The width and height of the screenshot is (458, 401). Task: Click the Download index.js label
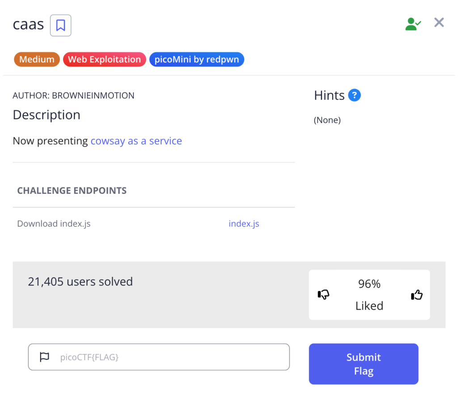point(54,224)
